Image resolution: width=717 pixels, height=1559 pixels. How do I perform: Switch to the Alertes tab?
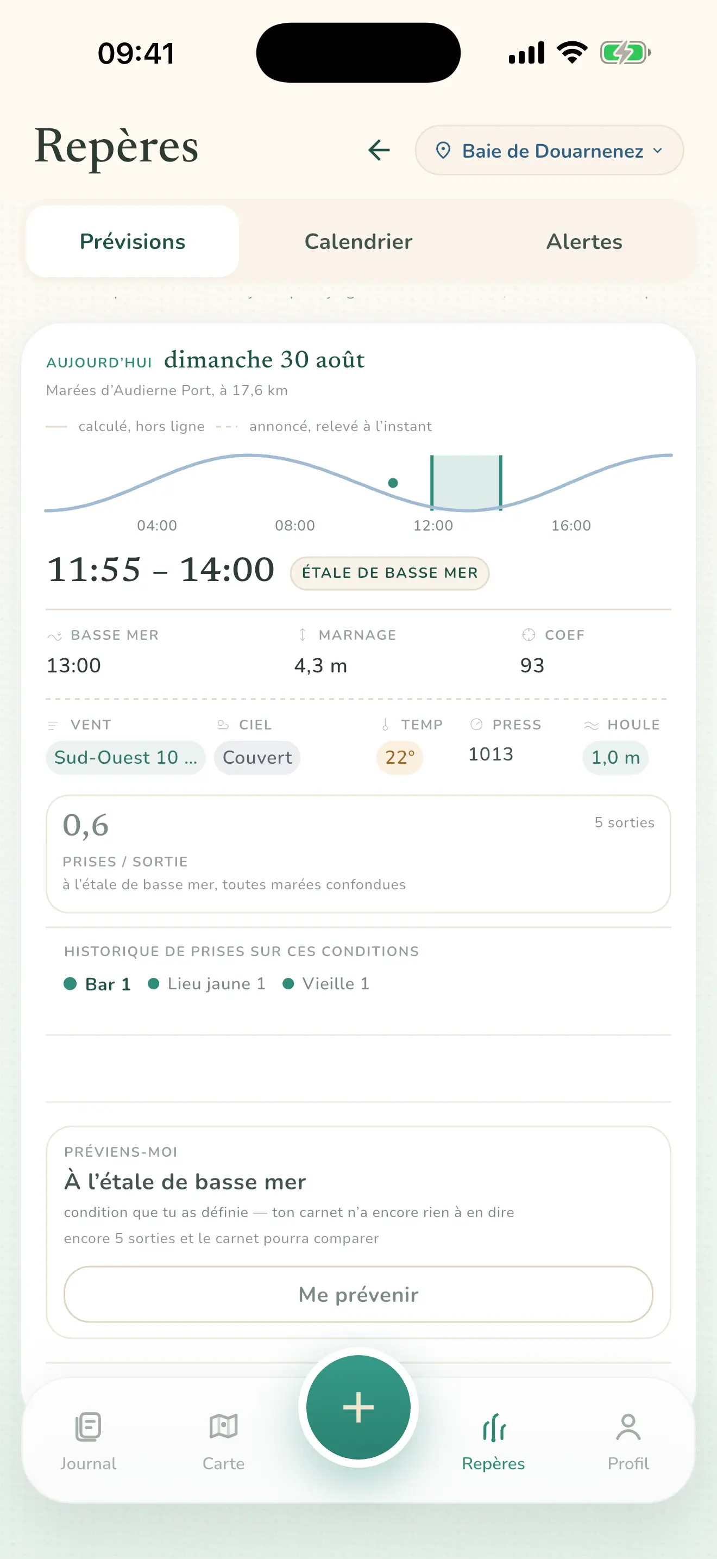pyautogui.click(x=584, y=241)
